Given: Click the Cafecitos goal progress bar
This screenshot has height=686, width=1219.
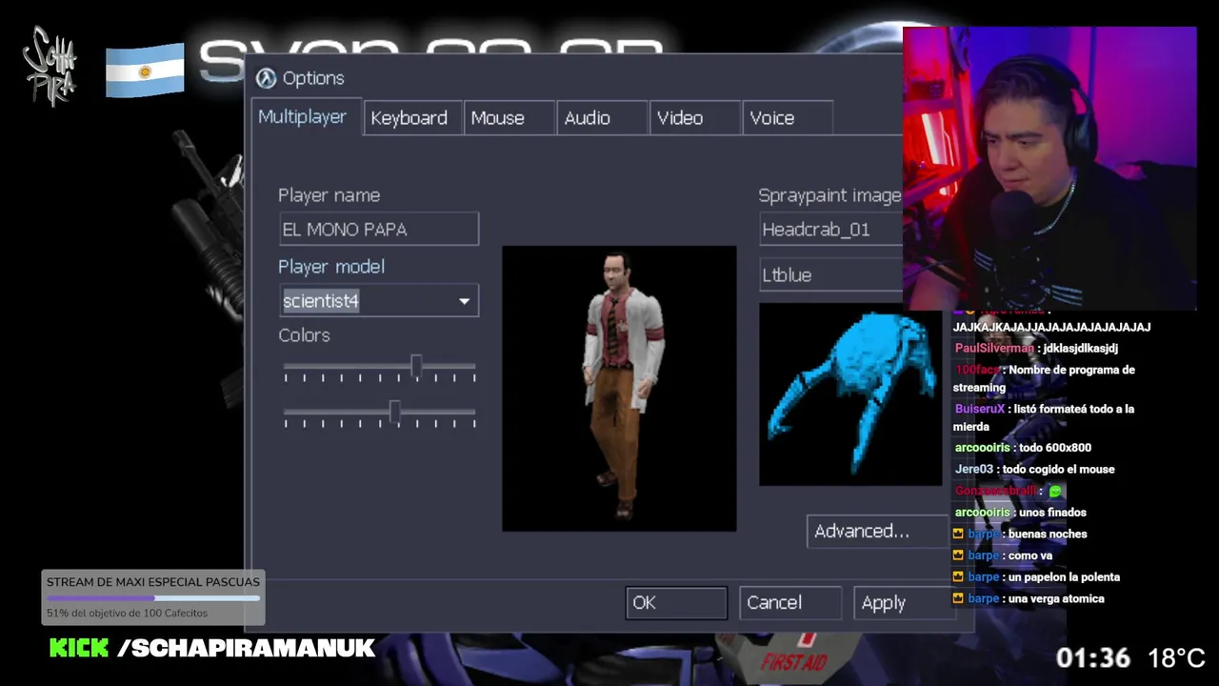Looking at the screenshot, I should (153, 598).
